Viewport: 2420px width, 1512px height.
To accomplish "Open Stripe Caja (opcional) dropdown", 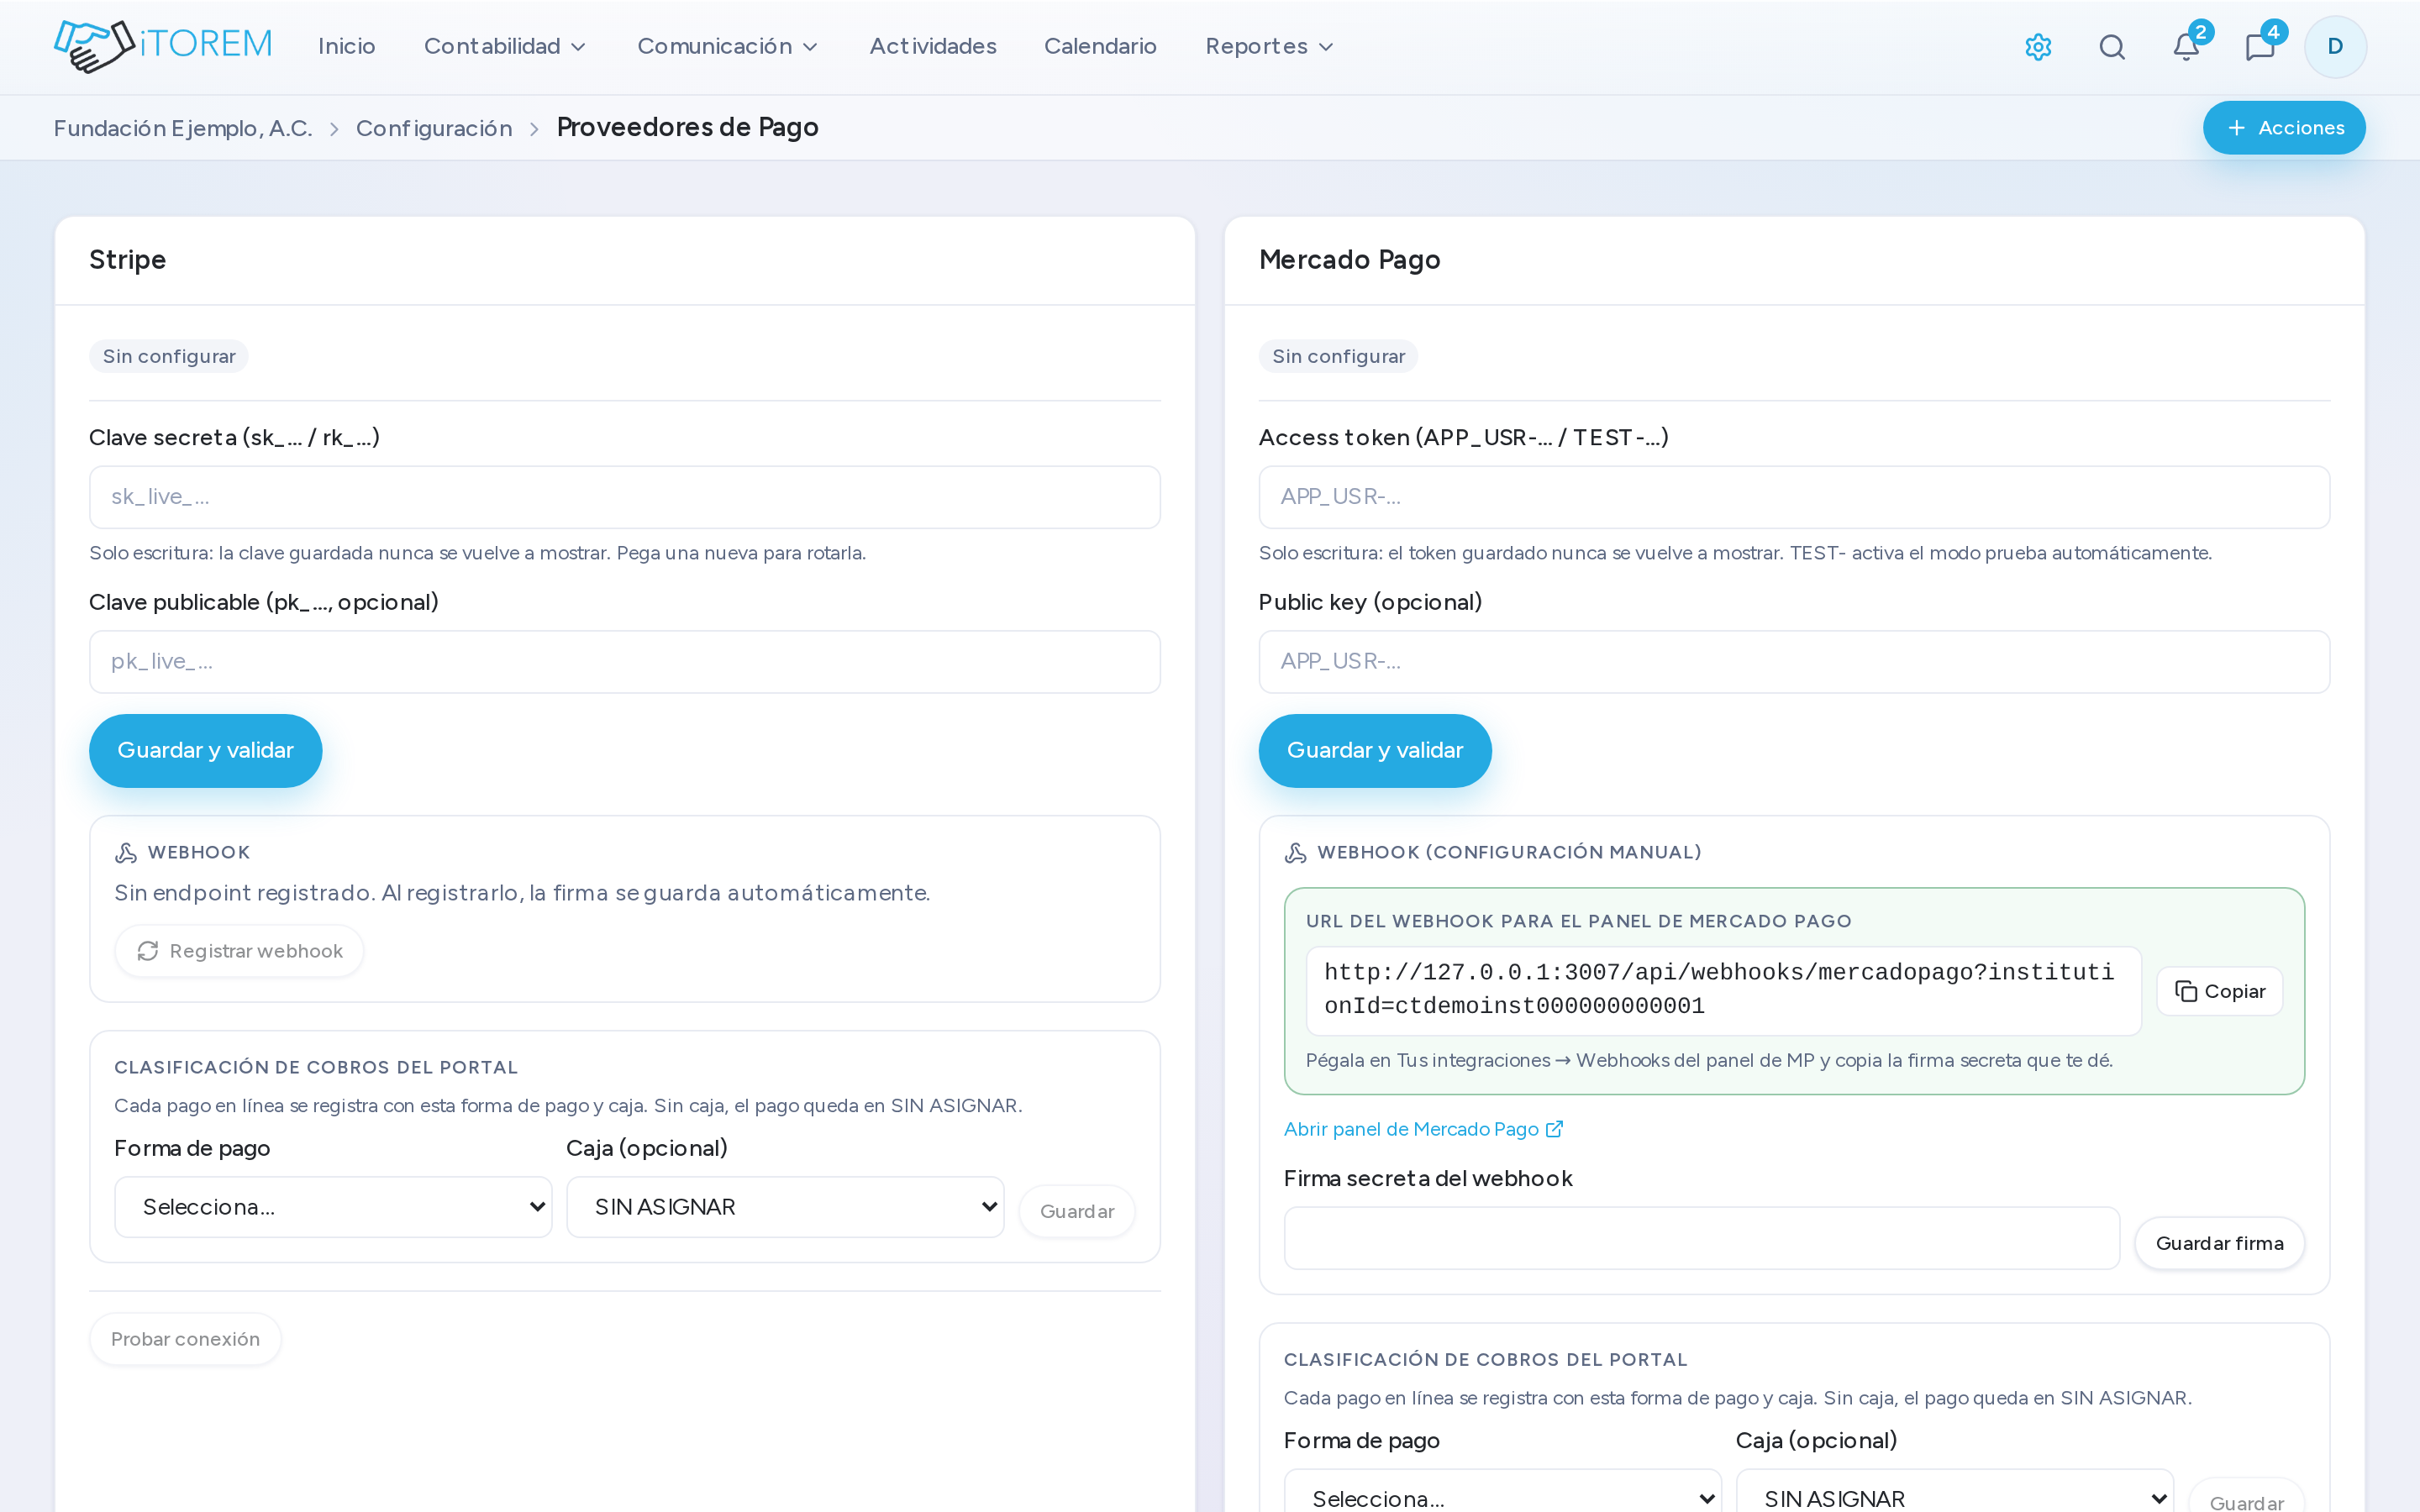I will point(785,1207).
